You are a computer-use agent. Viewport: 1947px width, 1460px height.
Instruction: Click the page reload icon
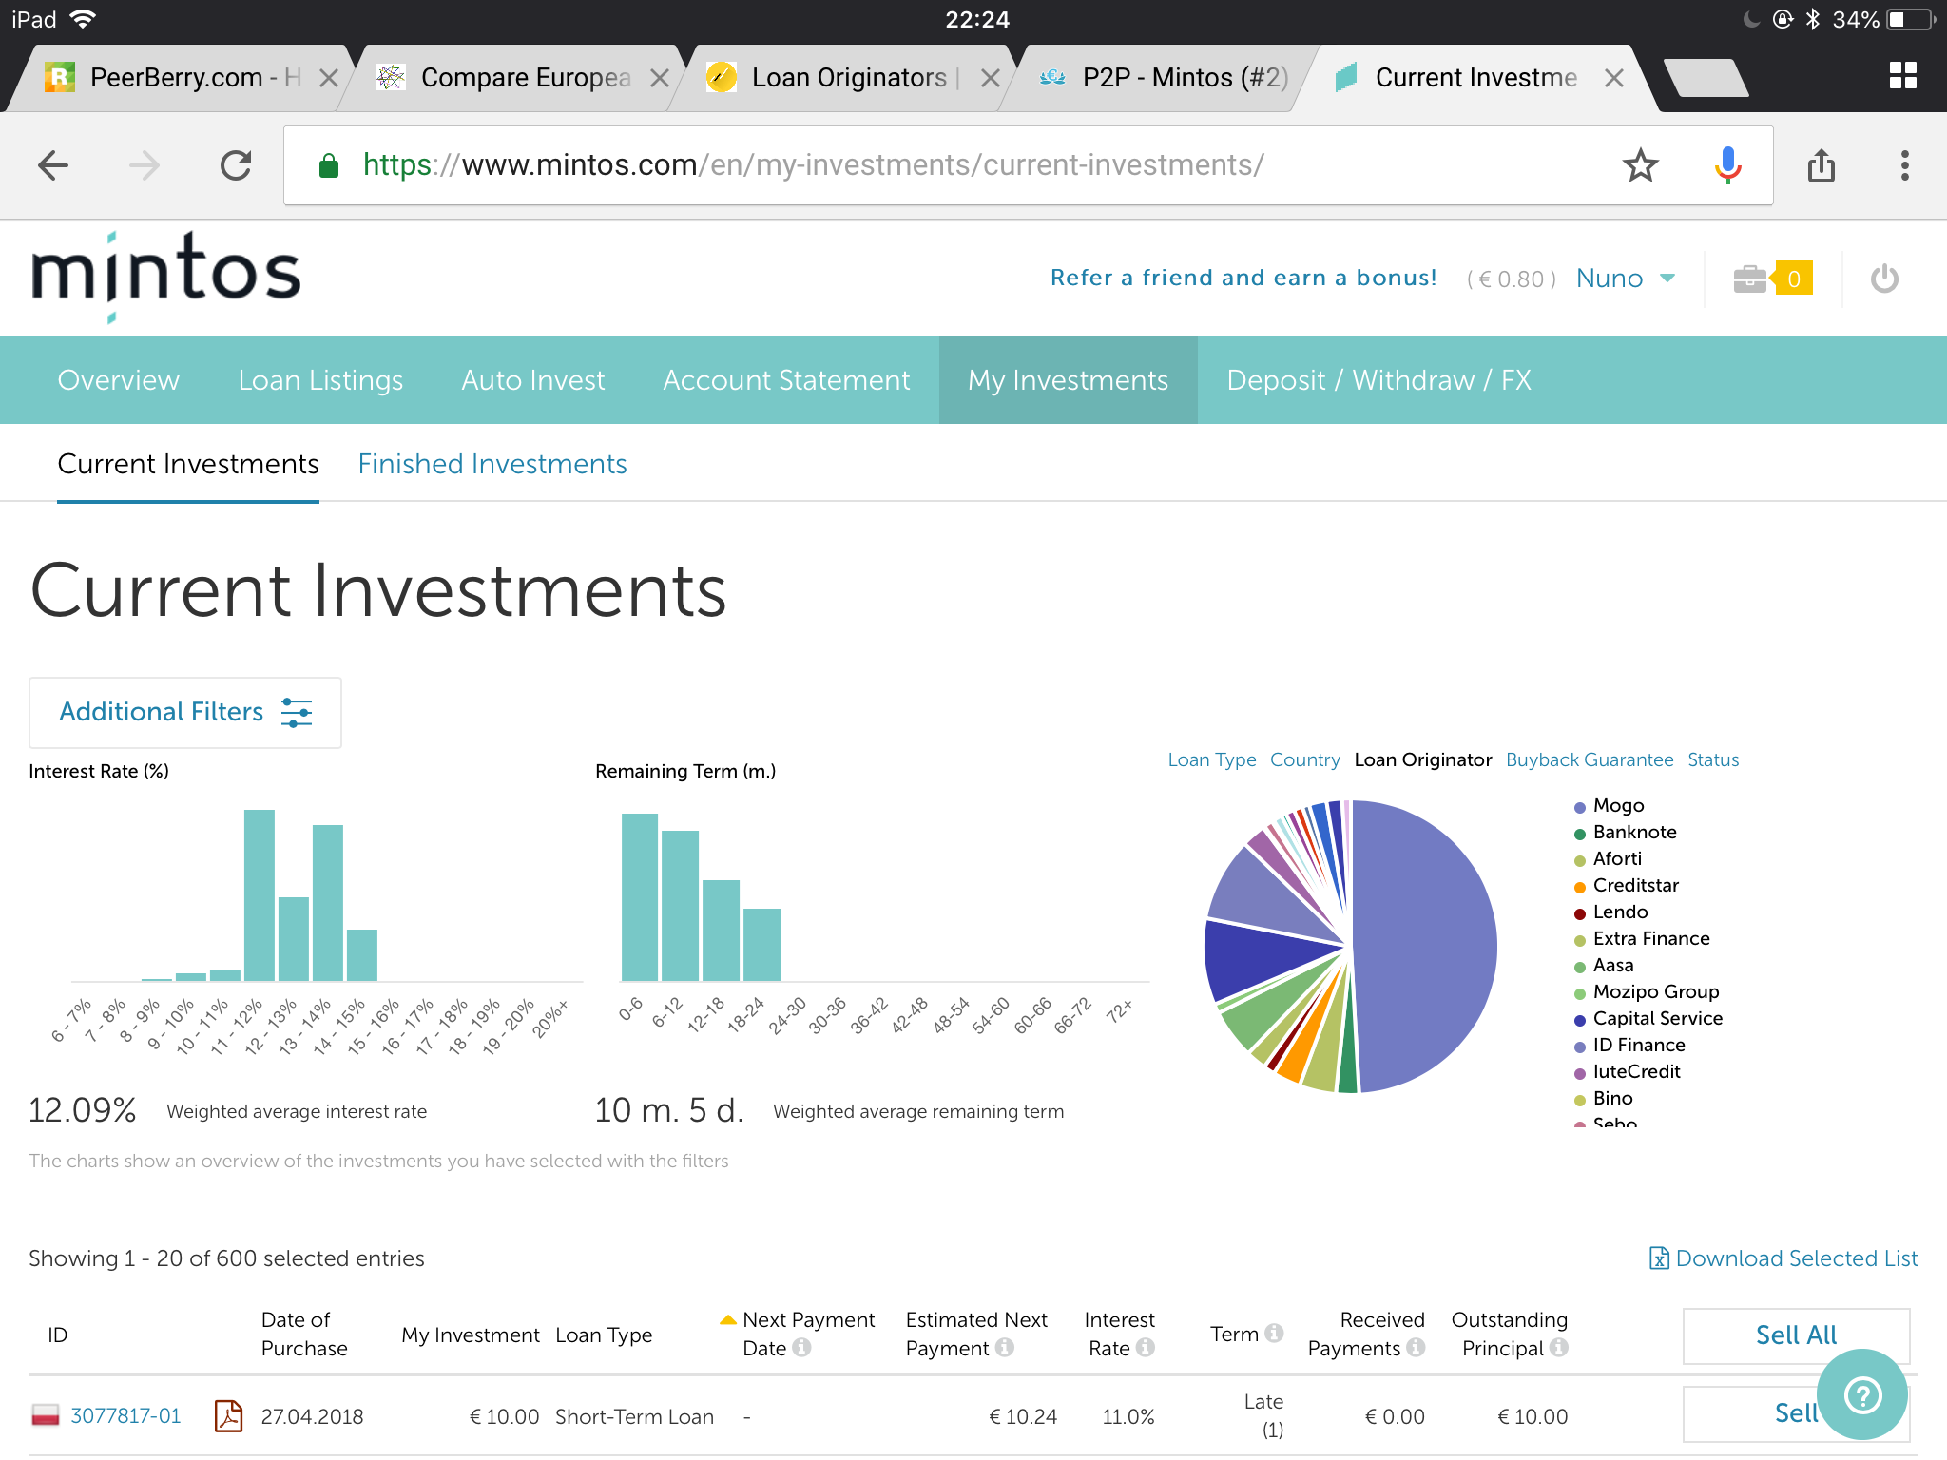tap(236, 165)
